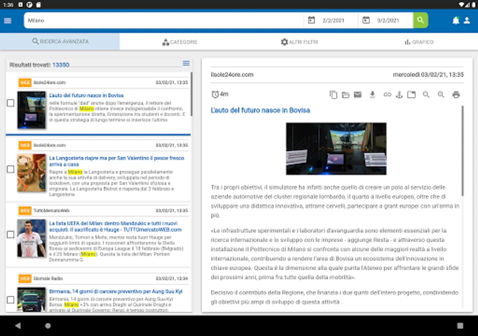Image resolution: width=478 pixels, height=336 pixels.
Task: Click the Giornale Radio source label
Action: 48,279
